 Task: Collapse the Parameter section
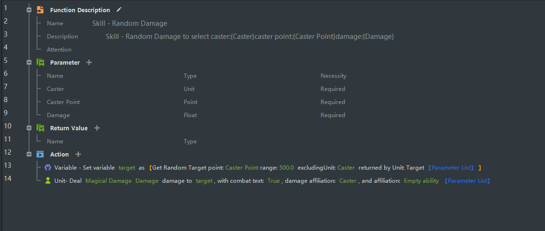(29, 62)
